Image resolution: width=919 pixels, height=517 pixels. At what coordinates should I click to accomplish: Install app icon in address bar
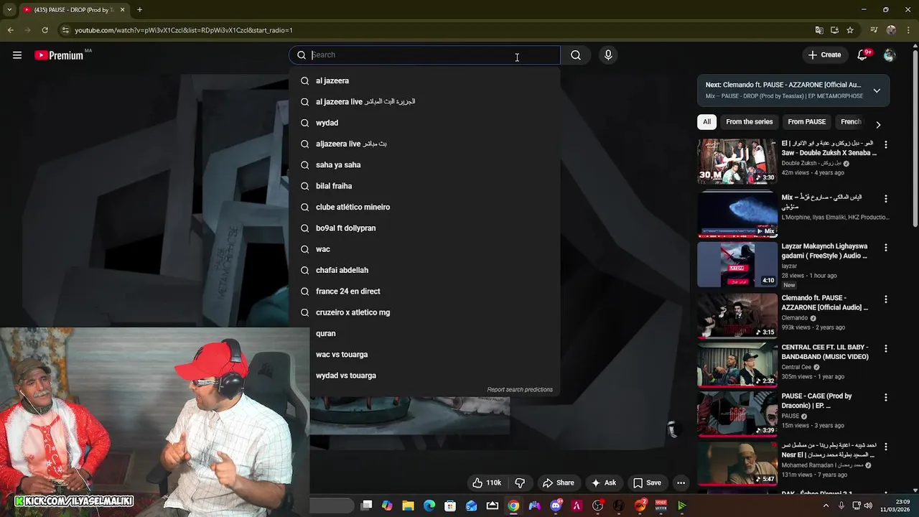tap(834, 30)
